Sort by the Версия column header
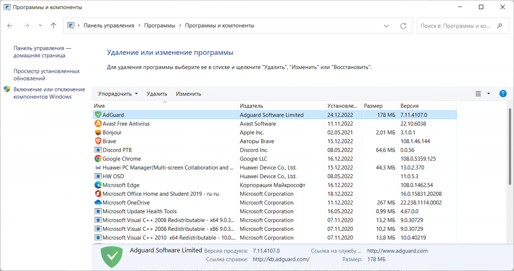The width and height of the screenshot is (514, 271). [x=427, y=106]
